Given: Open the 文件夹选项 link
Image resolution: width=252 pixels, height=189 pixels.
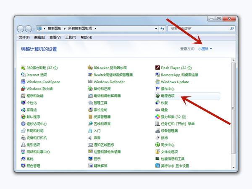Looking at the screenshot, I should click(x=169, y=152).
